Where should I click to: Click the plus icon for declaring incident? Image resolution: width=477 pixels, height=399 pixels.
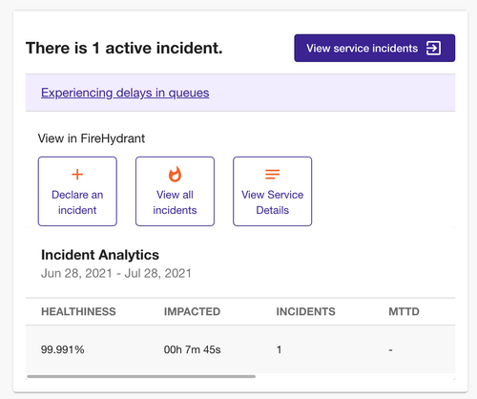coord(77,175)
